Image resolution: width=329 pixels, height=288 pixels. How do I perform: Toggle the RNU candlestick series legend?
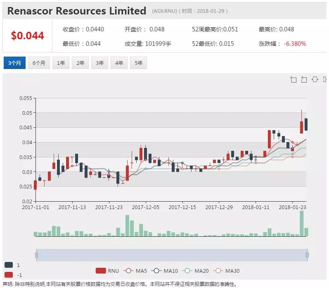(x=107, y=271)
